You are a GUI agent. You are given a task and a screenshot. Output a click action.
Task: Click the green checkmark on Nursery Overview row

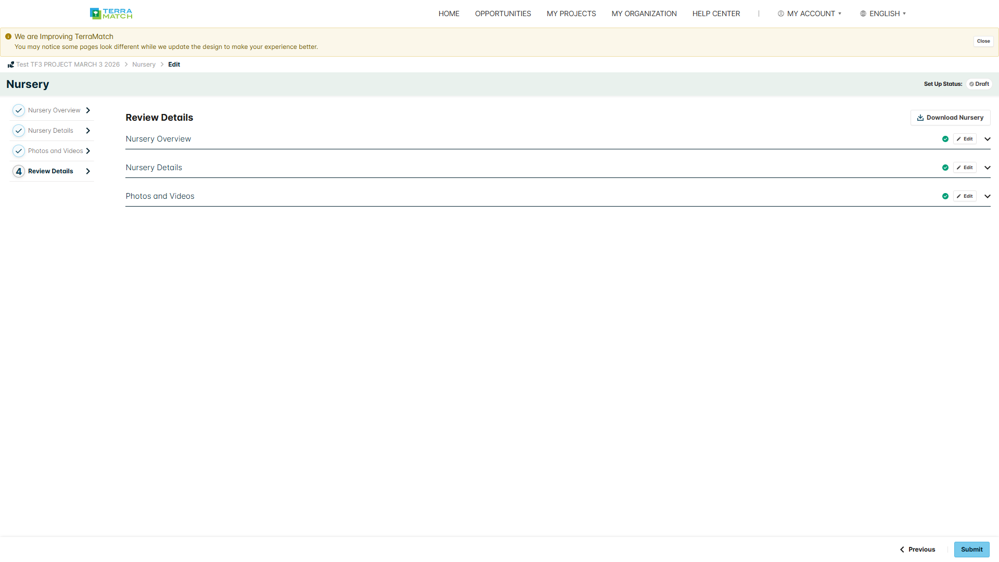coord(945,139)
